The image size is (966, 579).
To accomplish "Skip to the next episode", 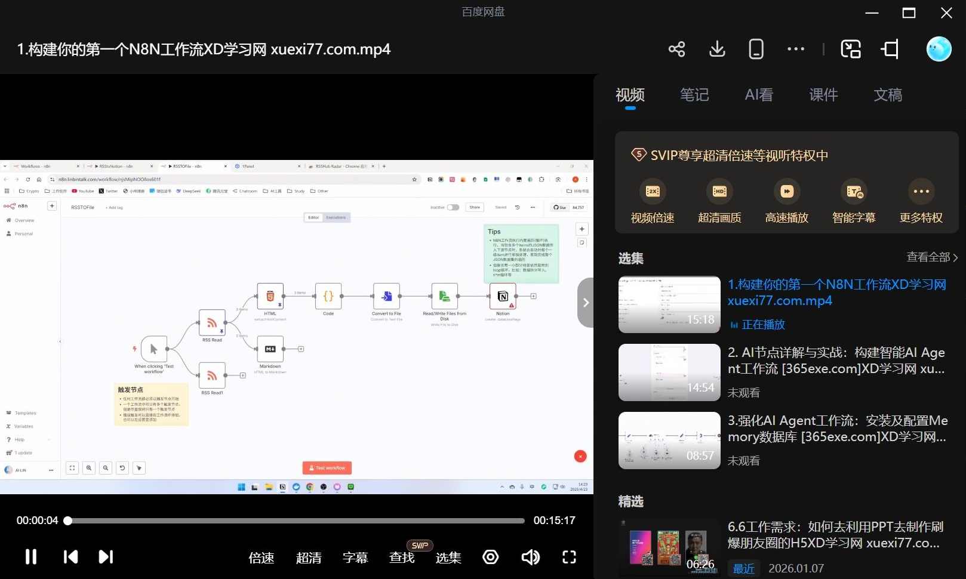I will pyautogui.click(x=106, y=557).
